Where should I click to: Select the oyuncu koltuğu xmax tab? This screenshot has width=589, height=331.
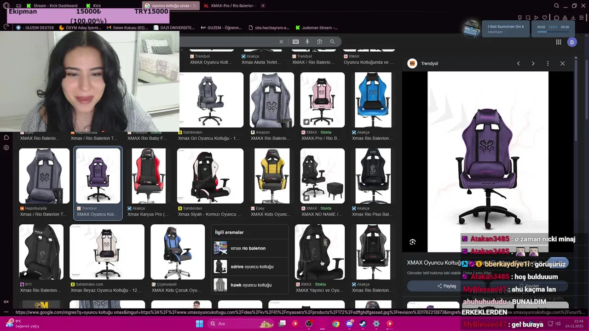[x=171, y=6]
